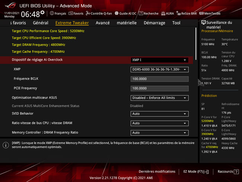This screenshot has width=242, height=182.
Task: Open the SVID Behavior dropdown
Action: (159, 114)
